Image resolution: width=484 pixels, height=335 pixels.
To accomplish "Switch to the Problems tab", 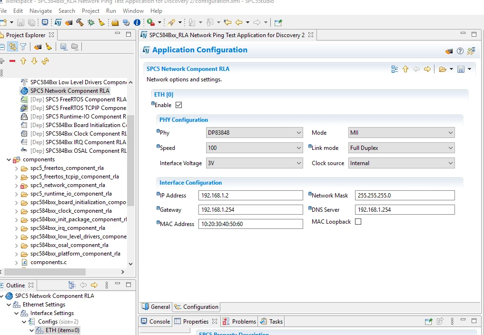I will (239, 321).
